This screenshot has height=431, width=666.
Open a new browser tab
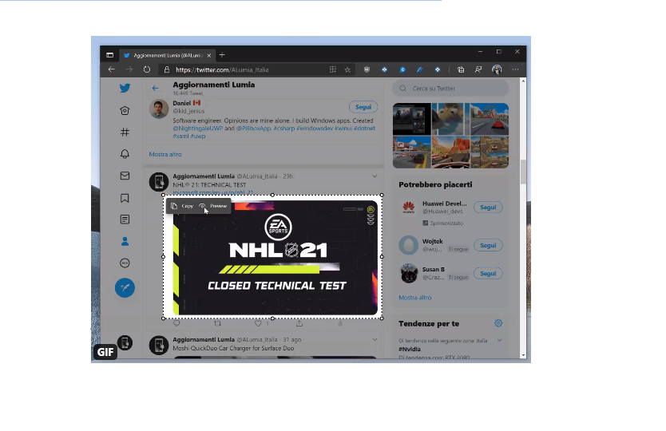click(x=222, y=55)
